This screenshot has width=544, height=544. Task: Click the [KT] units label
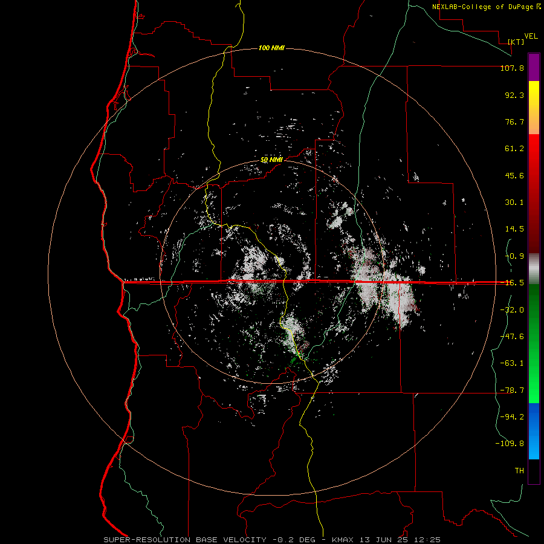pos(516,42)
